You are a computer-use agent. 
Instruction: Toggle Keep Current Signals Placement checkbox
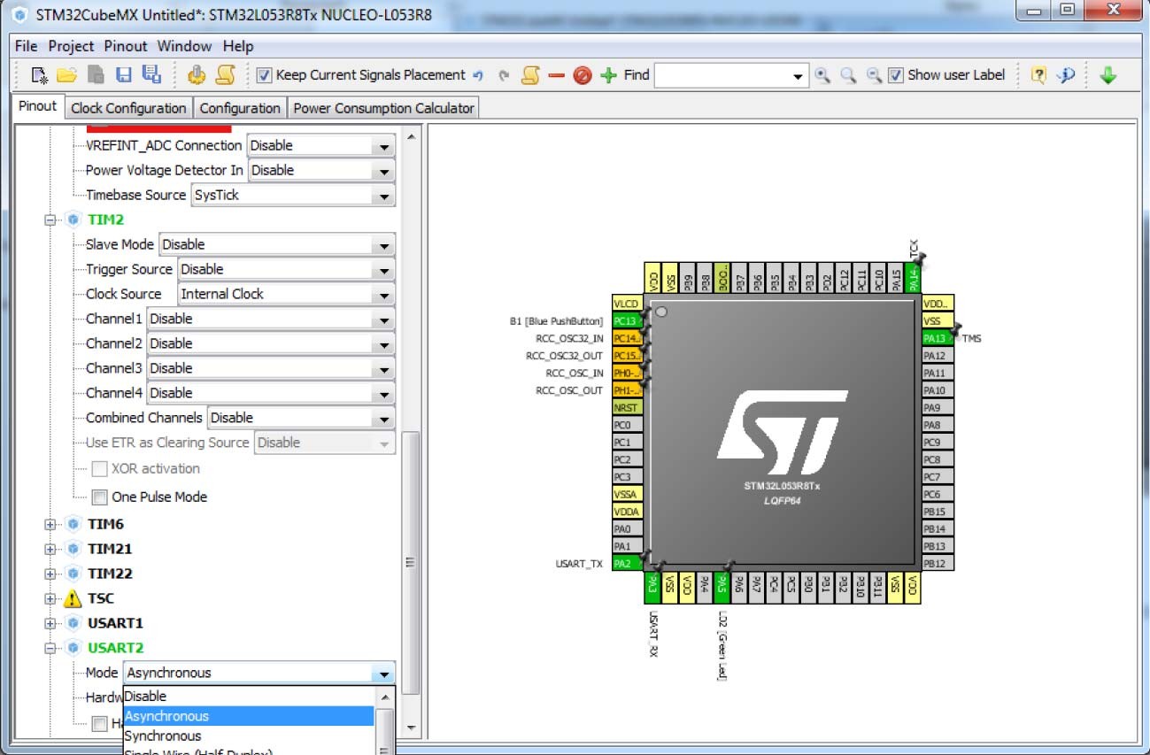pos(264,75)
